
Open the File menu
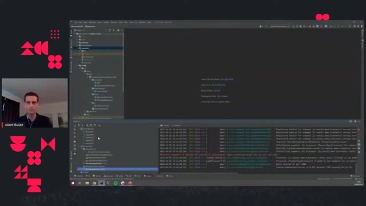click(75, 22)
